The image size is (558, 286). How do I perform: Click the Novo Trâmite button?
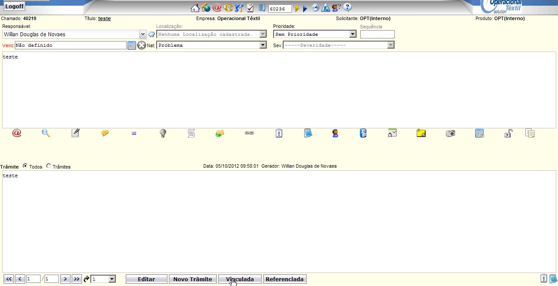click(192, 279)
